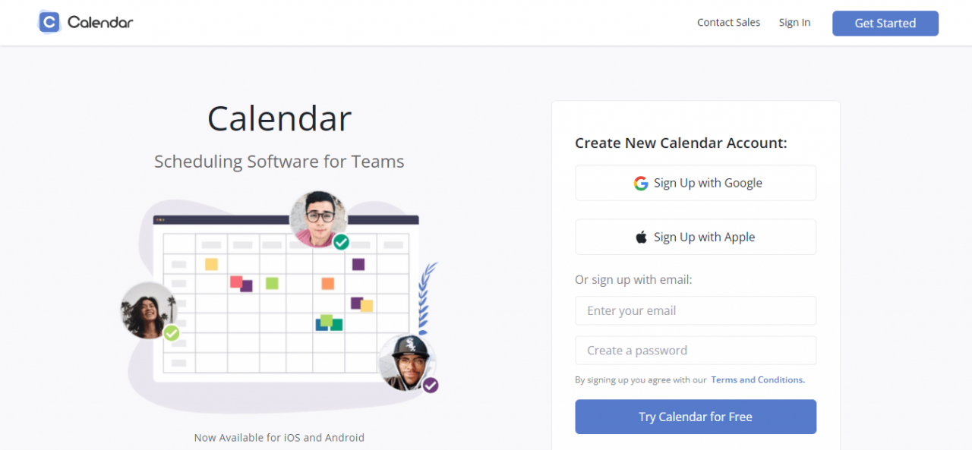
Task: Click the purple checkmark on the bottom-right avatar
Action: 430,385
